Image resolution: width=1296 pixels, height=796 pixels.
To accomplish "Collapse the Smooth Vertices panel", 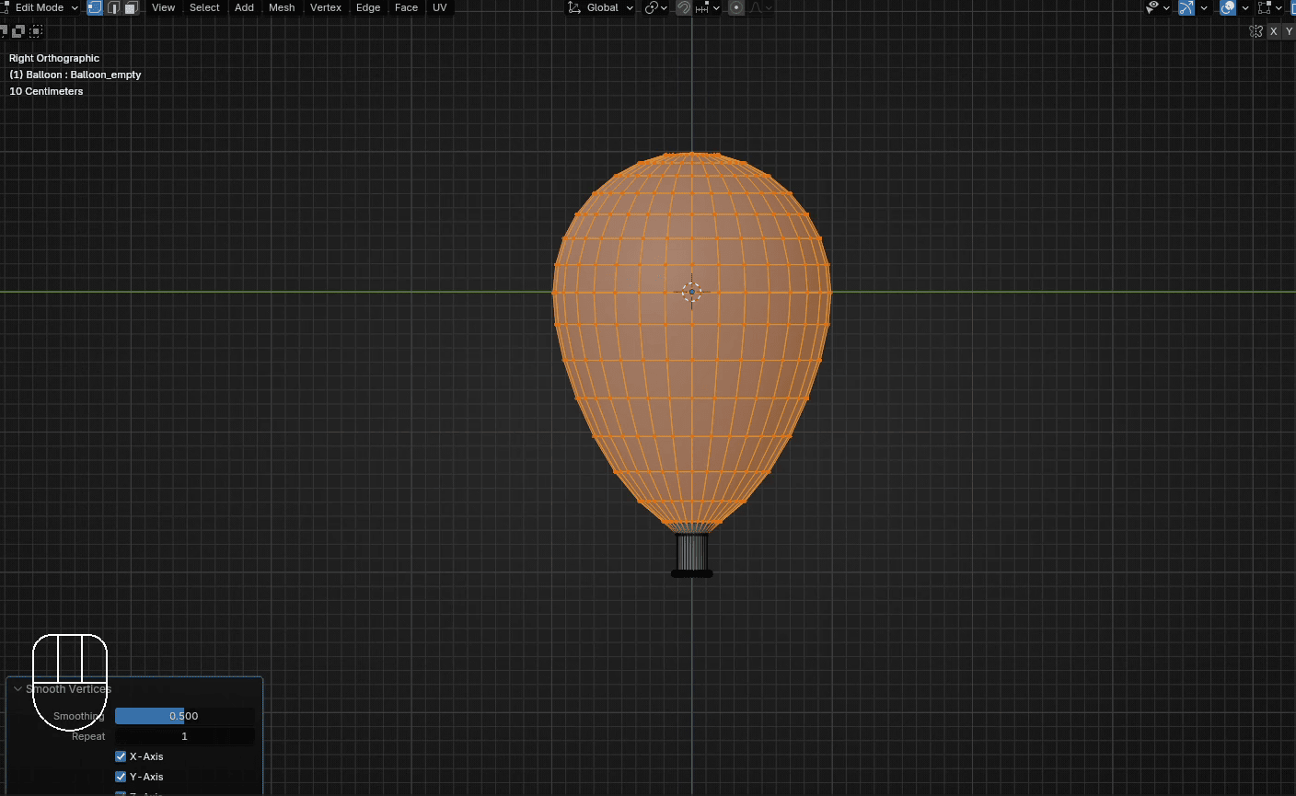I will tap(17, 688).
